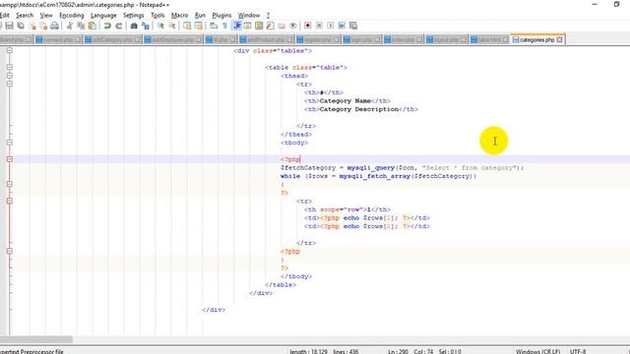Toggle the indent guide toolbar button
This screenshot has height=354, width=630.
[x=236, y=26]
